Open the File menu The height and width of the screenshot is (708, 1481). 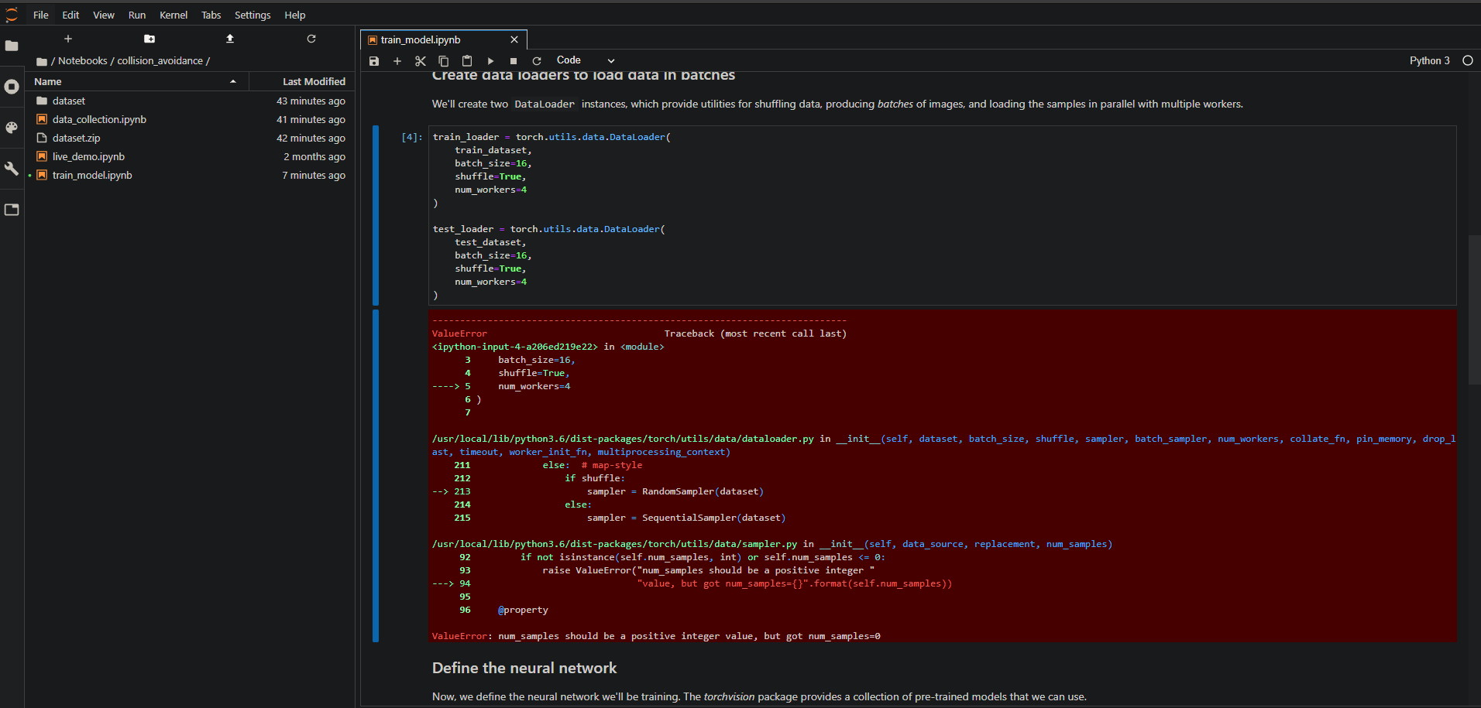41,15
